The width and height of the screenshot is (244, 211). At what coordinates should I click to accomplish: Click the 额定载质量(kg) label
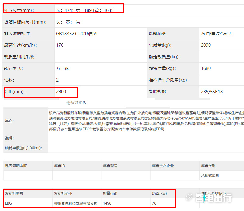[x=164, y=57]
